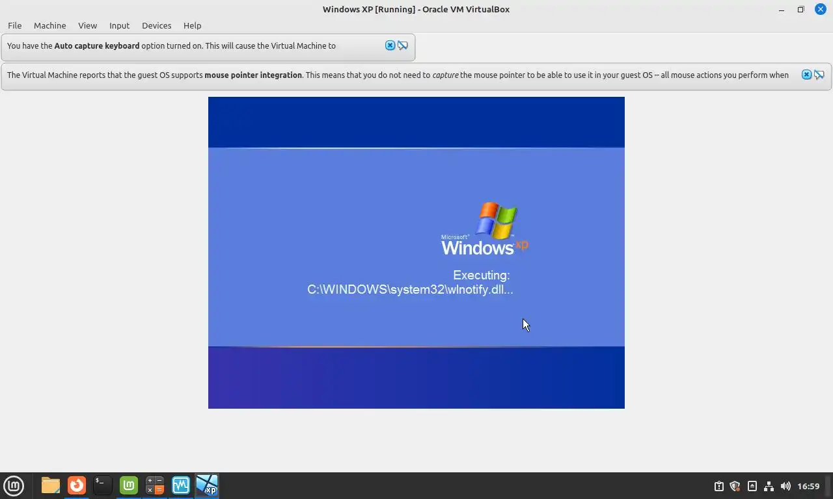Open the Files manager from the taskbar
The image size is (833, 499).
tap(50, 485)
